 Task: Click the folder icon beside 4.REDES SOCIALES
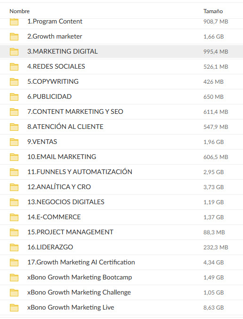click(14, 67)
